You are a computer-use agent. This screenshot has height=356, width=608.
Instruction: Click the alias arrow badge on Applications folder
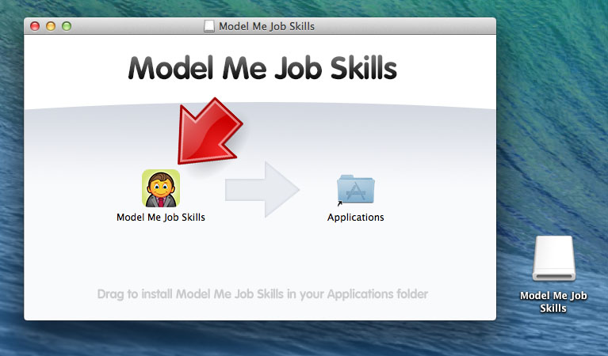point(340,203)
